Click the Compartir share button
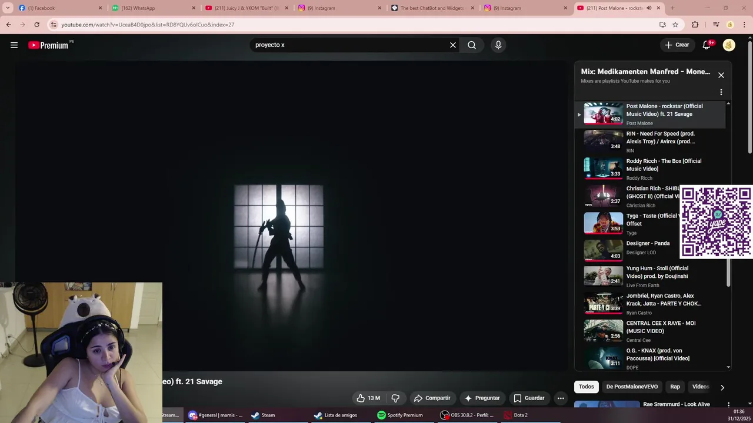 (432, 398)
